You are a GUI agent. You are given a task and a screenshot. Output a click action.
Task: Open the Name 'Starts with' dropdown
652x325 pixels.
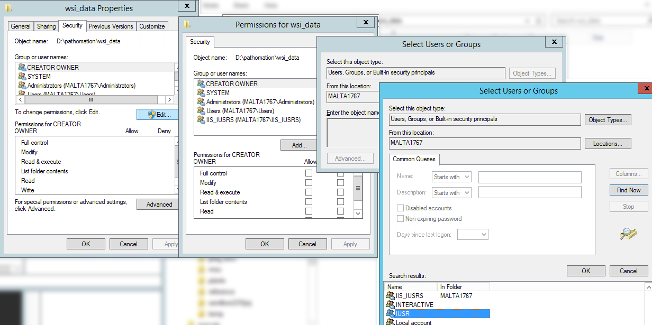tap(451, 177)
